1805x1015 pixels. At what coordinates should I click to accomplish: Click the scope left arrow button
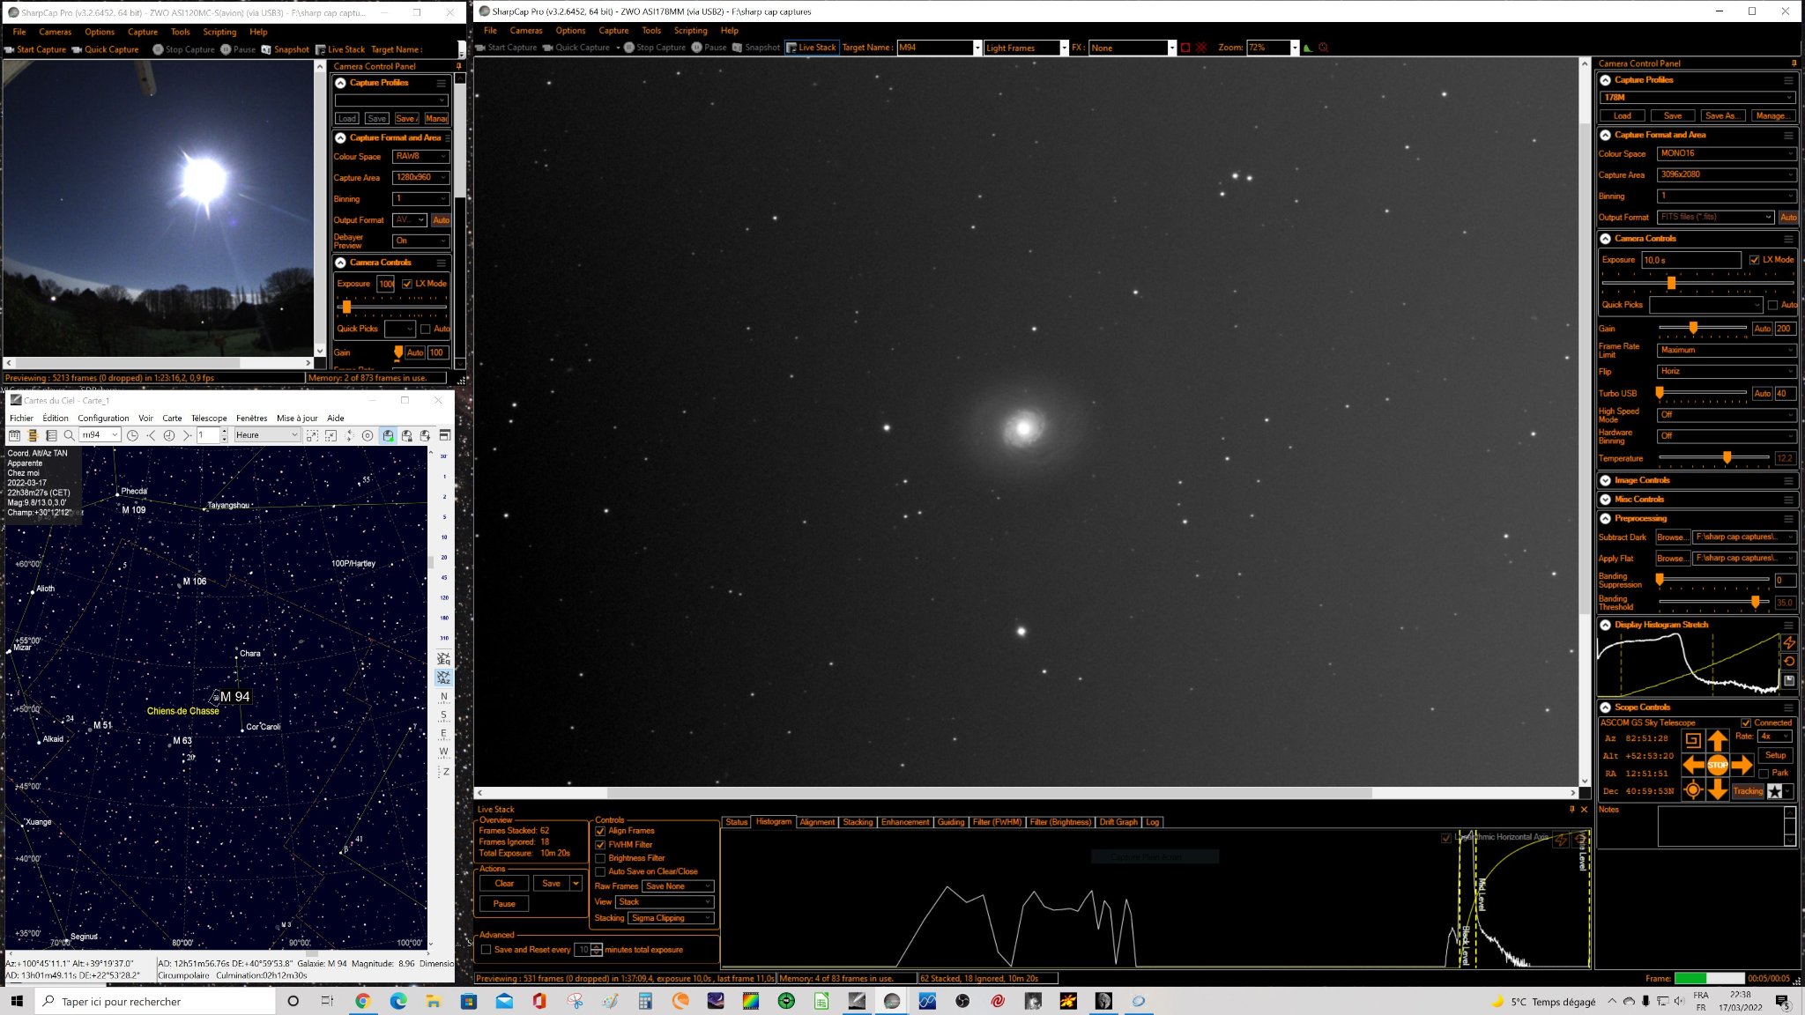(x=1693, y=765)
